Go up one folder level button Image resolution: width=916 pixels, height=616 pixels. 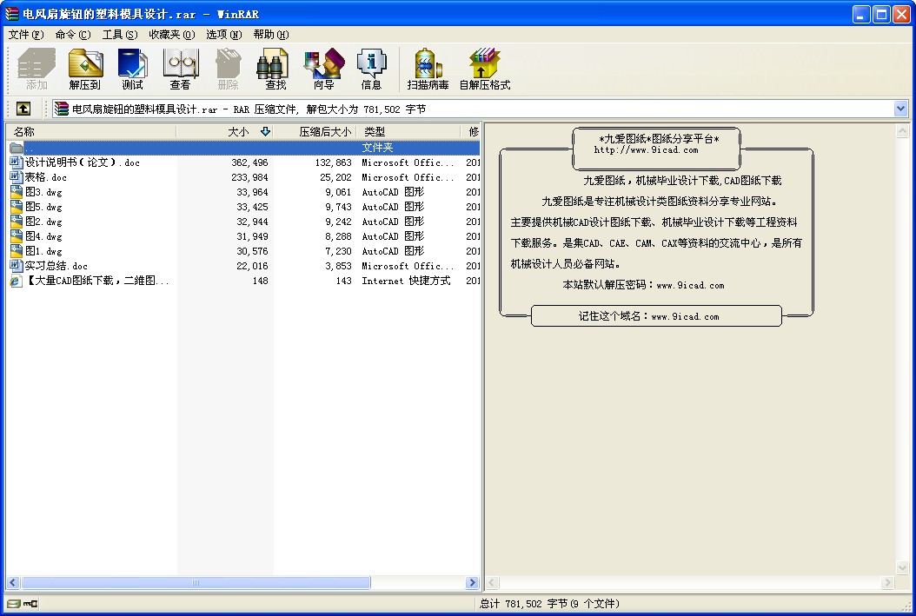(x=23, y=109)
